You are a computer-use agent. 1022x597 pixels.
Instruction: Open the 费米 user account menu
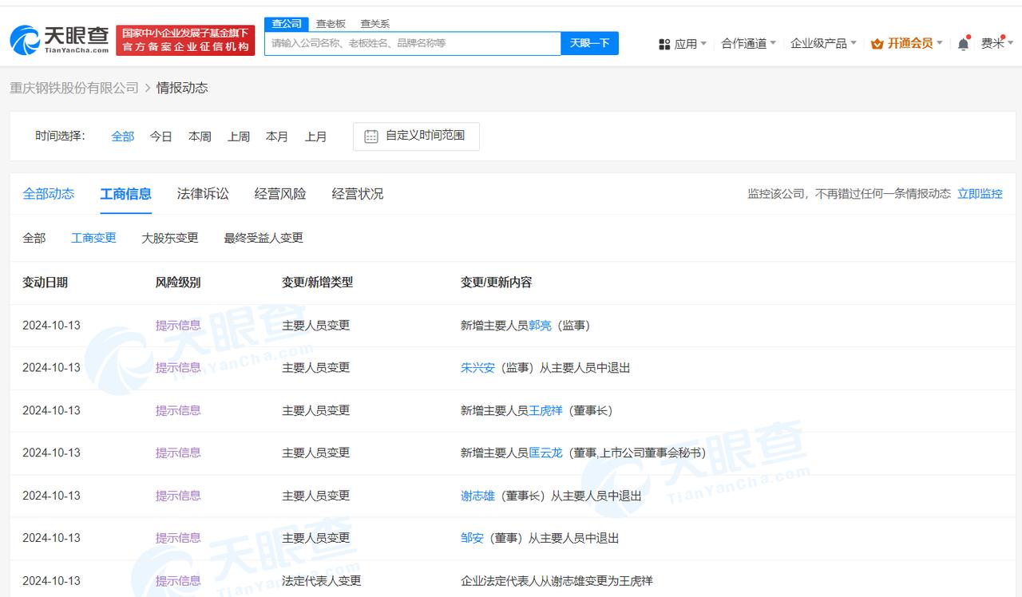[x=996, y=43]
